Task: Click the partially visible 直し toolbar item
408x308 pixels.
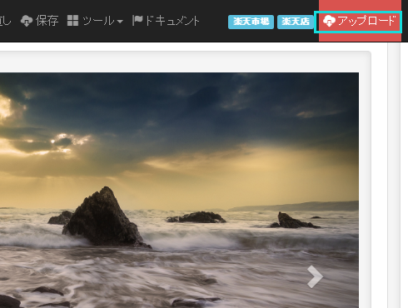Action: [5, 21]
